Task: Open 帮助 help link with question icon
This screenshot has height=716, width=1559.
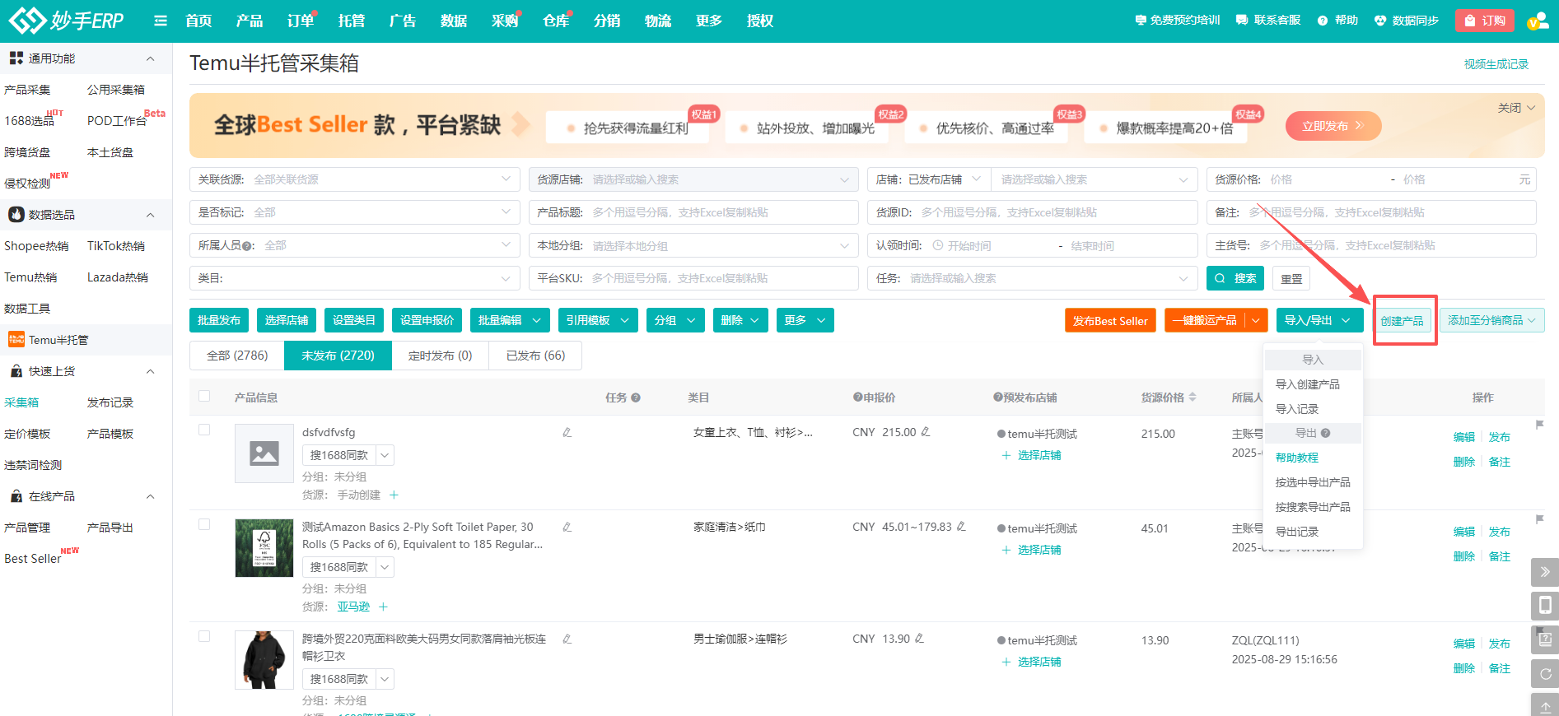Action: pos(1337,21)
